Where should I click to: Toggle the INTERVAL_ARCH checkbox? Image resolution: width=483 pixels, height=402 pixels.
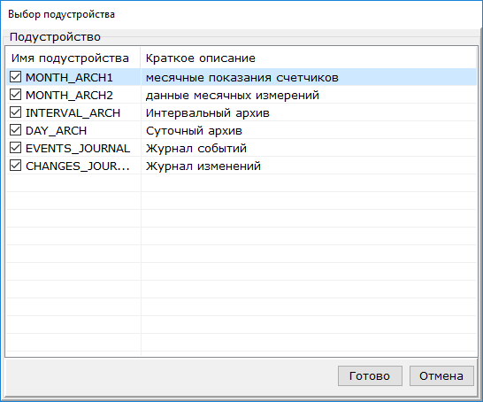coord(15,112)
